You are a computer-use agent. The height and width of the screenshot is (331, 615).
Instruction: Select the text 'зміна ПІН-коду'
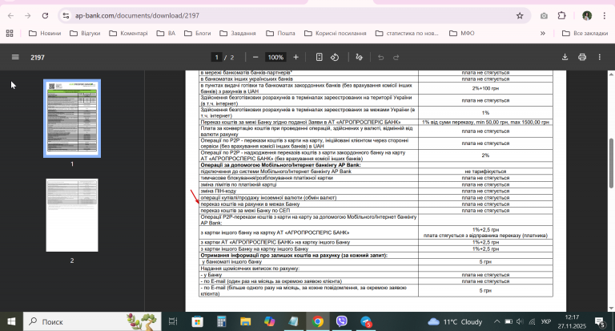click(219, 192)
